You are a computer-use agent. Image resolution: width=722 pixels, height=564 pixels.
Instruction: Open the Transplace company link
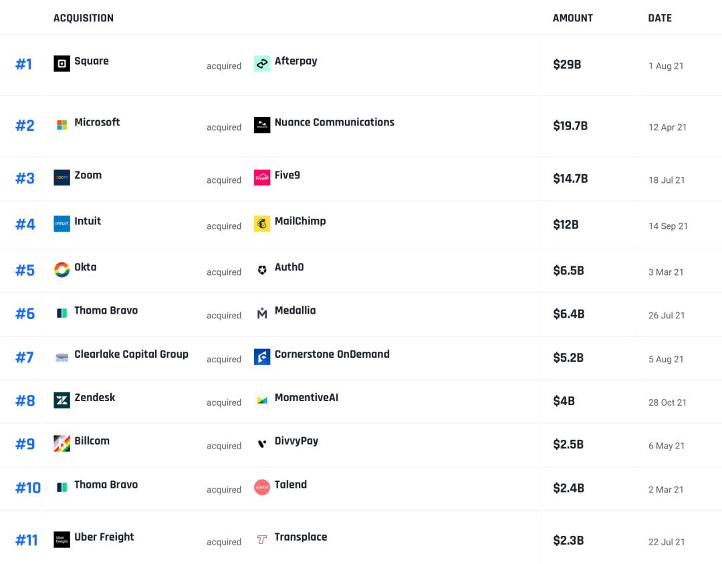(300, 537)
